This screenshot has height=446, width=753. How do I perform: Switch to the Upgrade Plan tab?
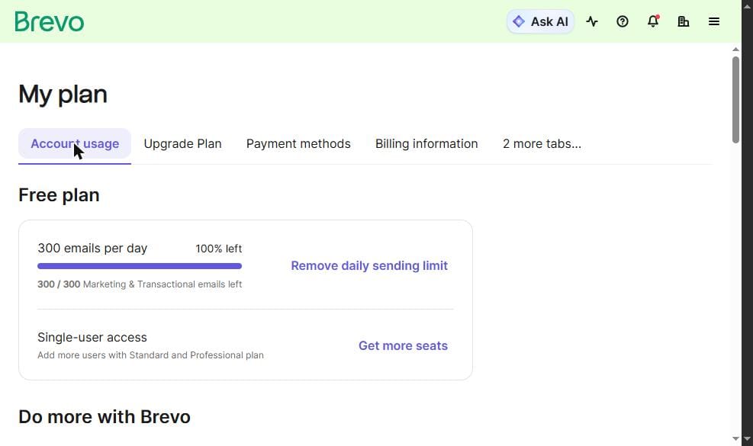(182, 144)
